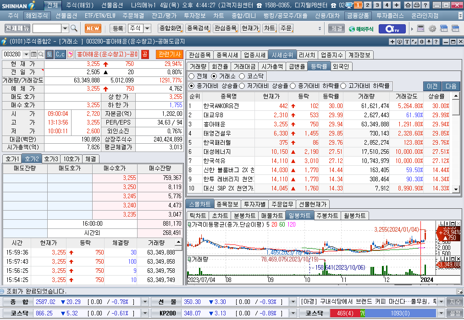The width and height of the screenshot is (464, 320).
Task: Open the 코스닥 index row dropdown at the bottom
Action: (145, 313)
